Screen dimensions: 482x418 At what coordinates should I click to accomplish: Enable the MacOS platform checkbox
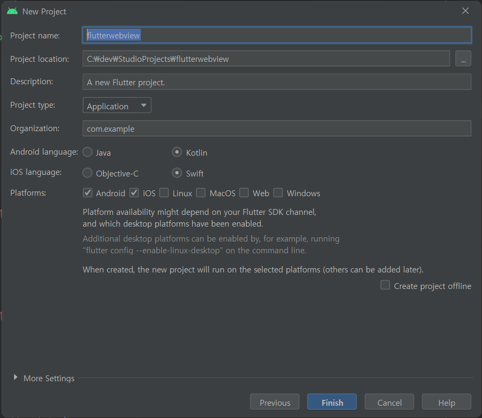point(200,193)
